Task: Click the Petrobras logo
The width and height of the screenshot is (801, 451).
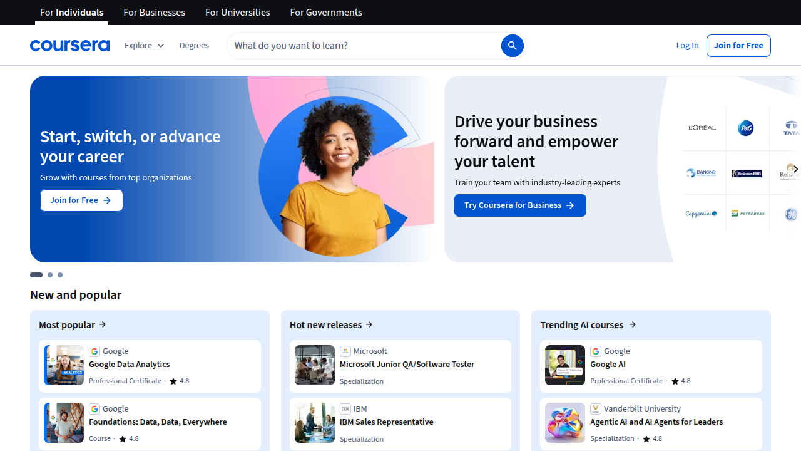Action: 748,214
